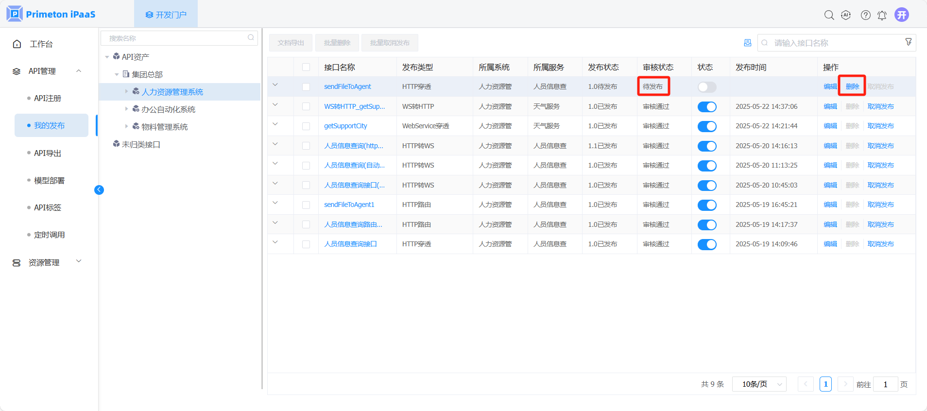The image size is (927, 411).
Task: Open the notifications bell
Action: (882, 16)
